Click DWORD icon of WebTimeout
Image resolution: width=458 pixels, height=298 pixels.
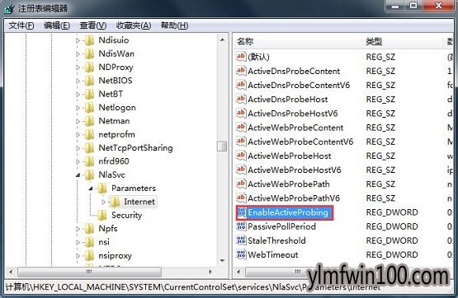(241, 254)
